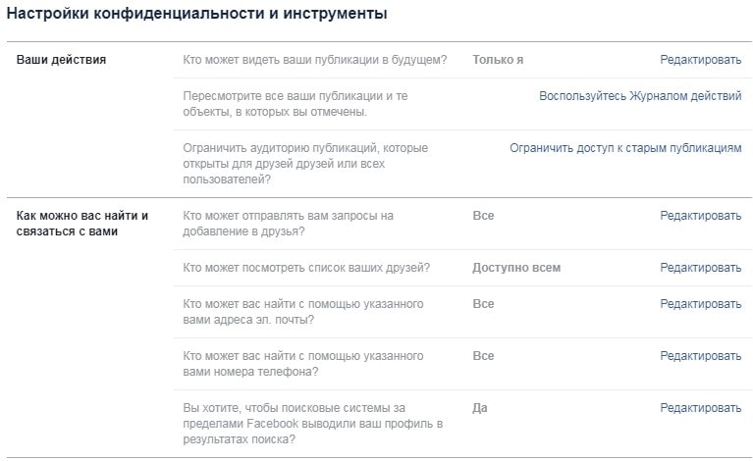
Task: Click the 'Ваши действия' section label
Action: tap(61, 60)
